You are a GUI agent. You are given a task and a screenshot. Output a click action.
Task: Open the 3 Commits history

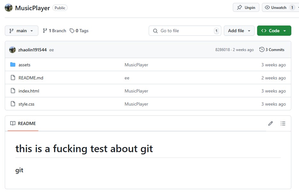(272, 50)
